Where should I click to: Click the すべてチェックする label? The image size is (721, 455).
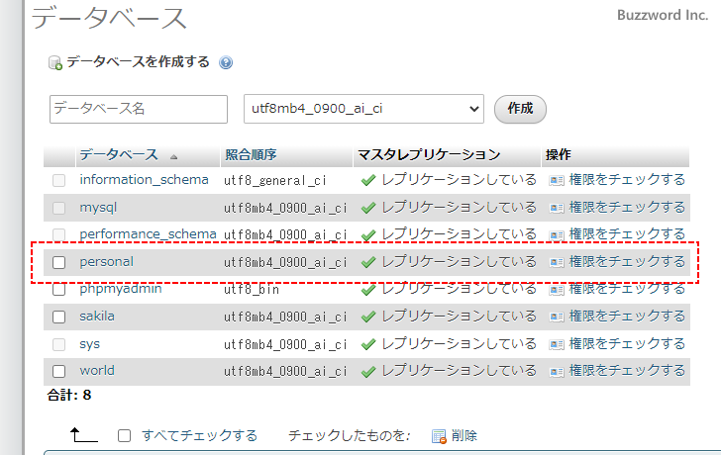tap(199, 435)
